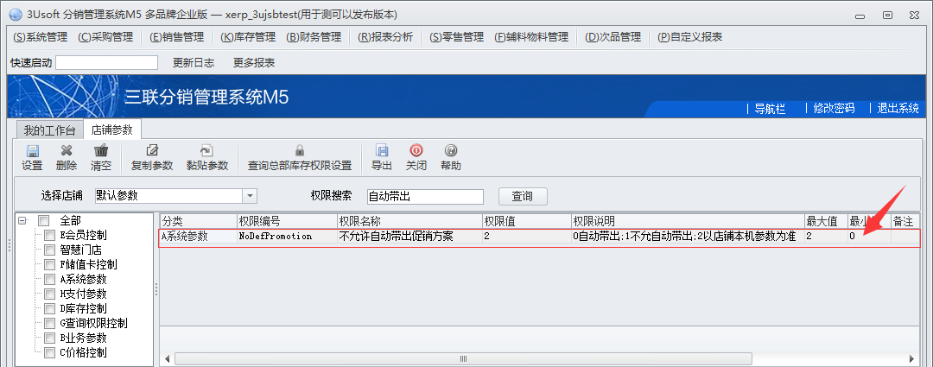The height and width of the screenshot is (367, 933).
Task: Open the (K)库存管理 menu
Action: (248, 37)
